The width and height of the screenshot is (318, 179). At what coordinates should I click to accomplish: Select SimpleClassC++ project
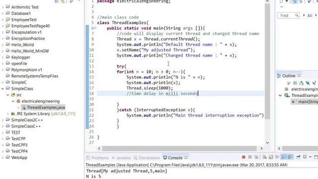(26, 126)
